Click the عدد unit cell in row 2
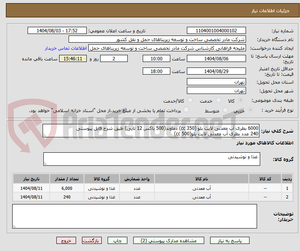The width and height of the screenshot is (300, 251). tap(137, 197)
